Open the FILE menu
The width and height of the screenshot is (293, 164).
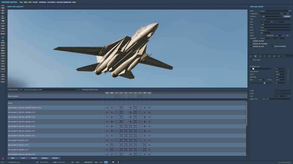pos(21,2)
